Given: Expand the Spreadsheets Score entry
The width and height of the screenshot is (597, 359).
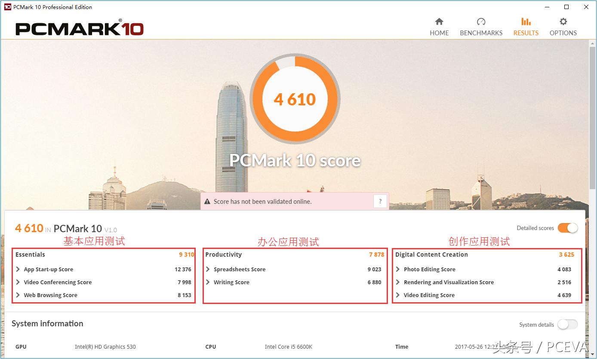Looking at the screenshot, I should (x=207, y=269).
